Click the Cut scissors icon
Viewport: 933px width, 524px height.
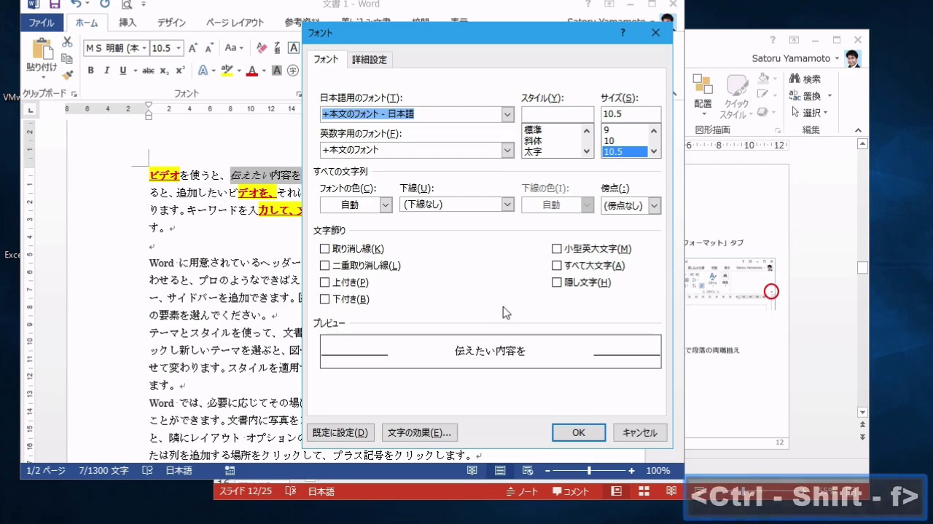67,42
